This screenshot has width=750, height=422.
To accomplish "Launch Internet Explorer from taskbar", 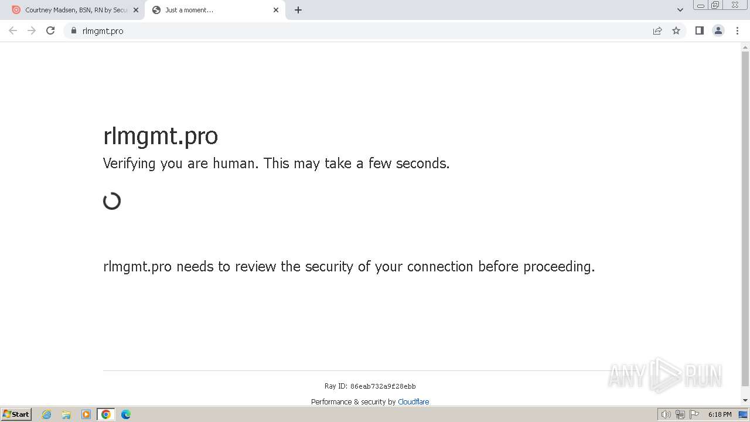I will [x=47, y=414].
